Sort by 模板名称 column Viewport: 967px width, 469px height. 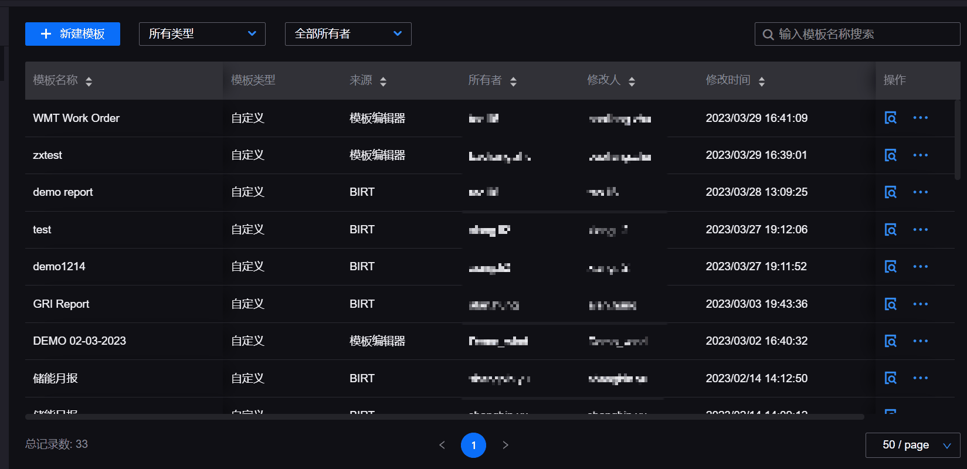(89, 81)
